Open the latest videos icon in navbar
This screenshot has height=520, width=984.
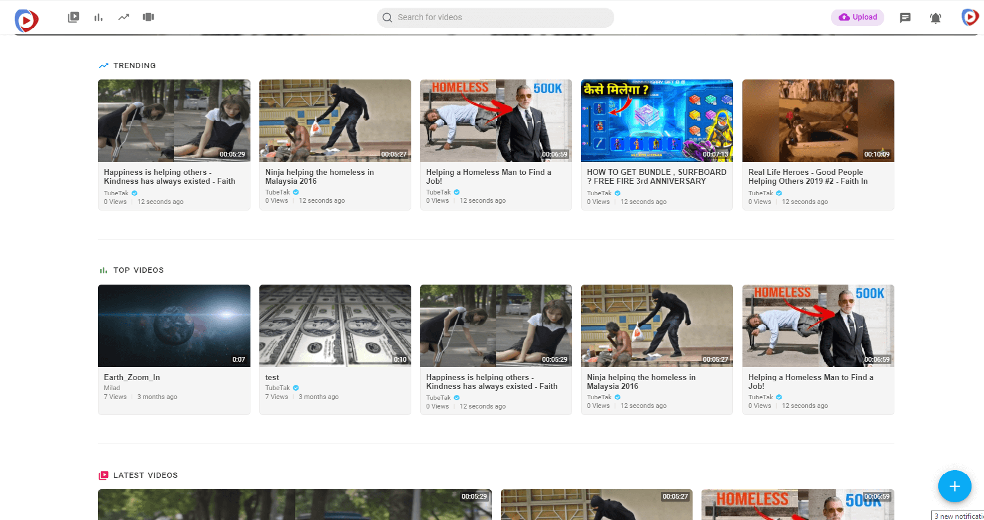coord(74,17)
